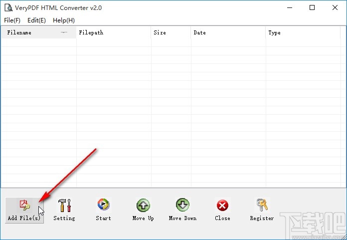
Task: Open Setting with the hammer icon
Action: click(x=64, y=210)
